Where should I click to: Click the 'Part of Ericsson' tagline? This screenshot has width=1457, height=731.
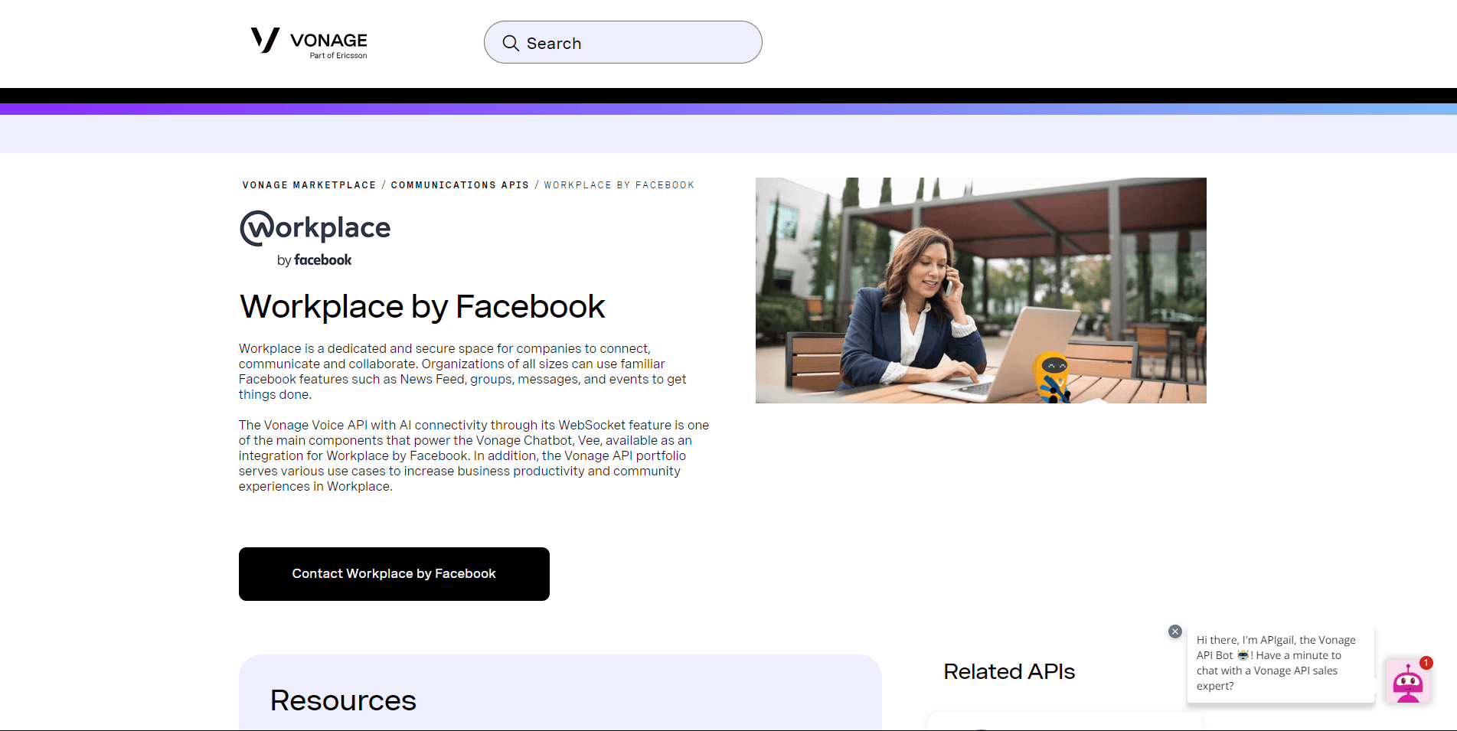pos(337,55)
